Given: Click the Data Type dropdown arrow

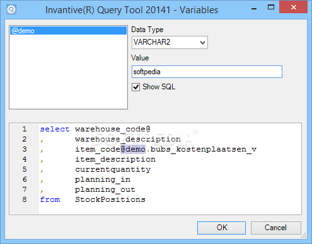Looking at the screenshot, I should click(202, 43).
